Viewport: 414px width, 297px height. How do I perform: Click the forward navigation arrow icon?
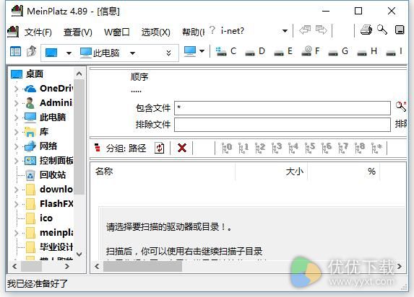(x=322, y=30)
